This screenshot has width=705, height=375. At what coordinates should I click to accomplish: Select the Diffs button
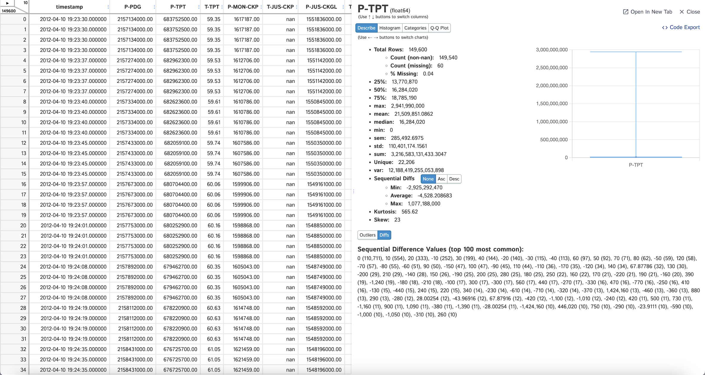click(x=384, y=235)
